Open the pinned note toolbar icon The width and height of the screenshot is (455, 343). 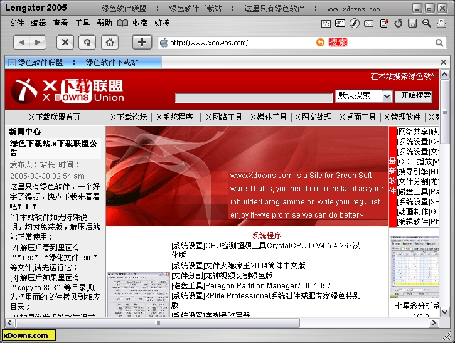pos(384,23)
